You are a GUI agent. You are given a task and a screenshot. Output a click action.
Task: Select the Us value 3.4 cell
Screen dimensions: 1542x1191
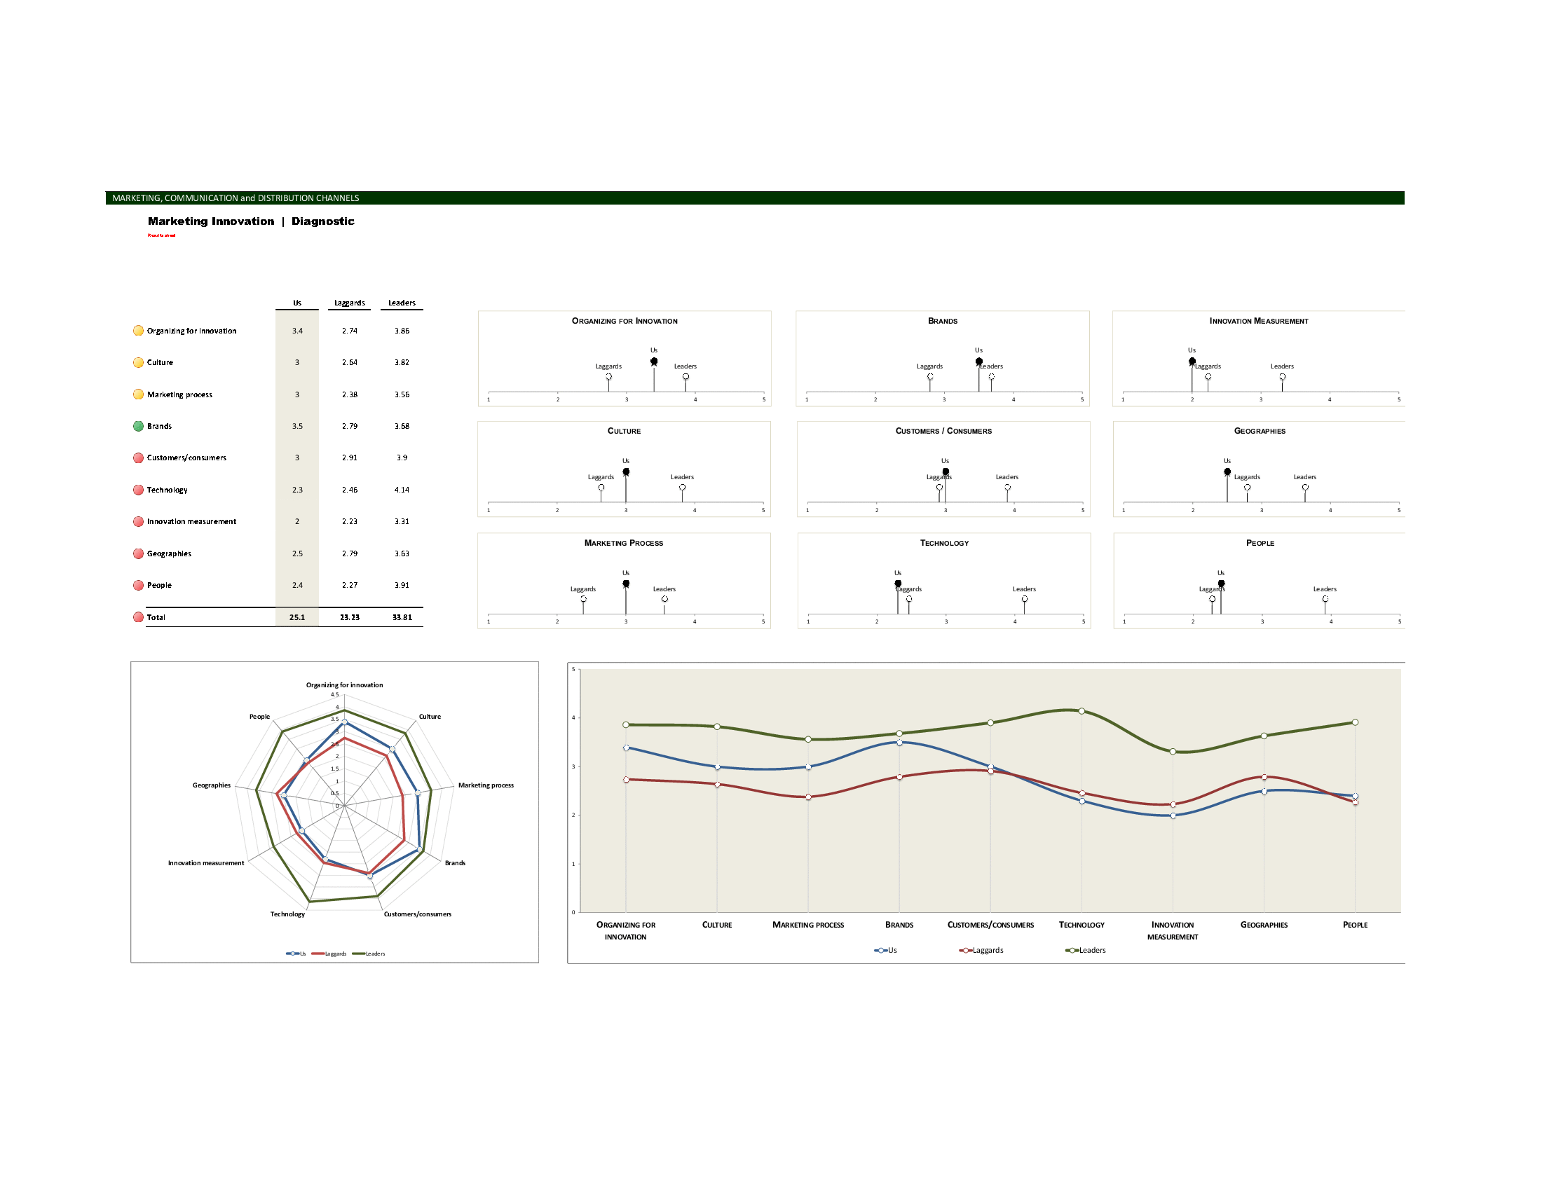297,331
